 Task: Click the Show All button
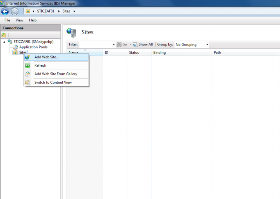point(143,44)
